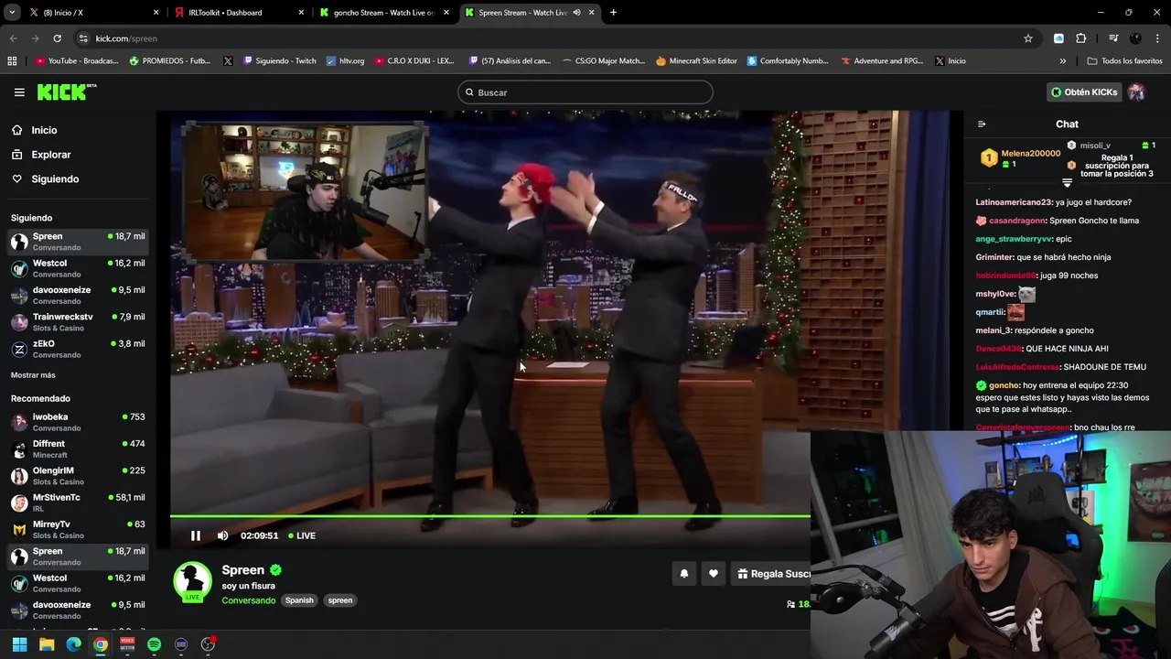This screenshot has height=659, width=1171.
Task: Open the Chrome apps grid icon
Action: (12, 61)
